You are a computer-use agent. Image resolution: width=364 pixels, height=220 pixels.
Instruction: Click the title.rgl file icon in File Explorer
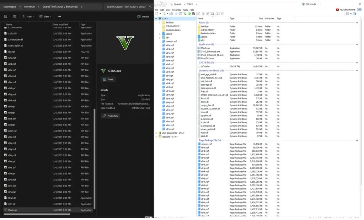pos(5,52)
